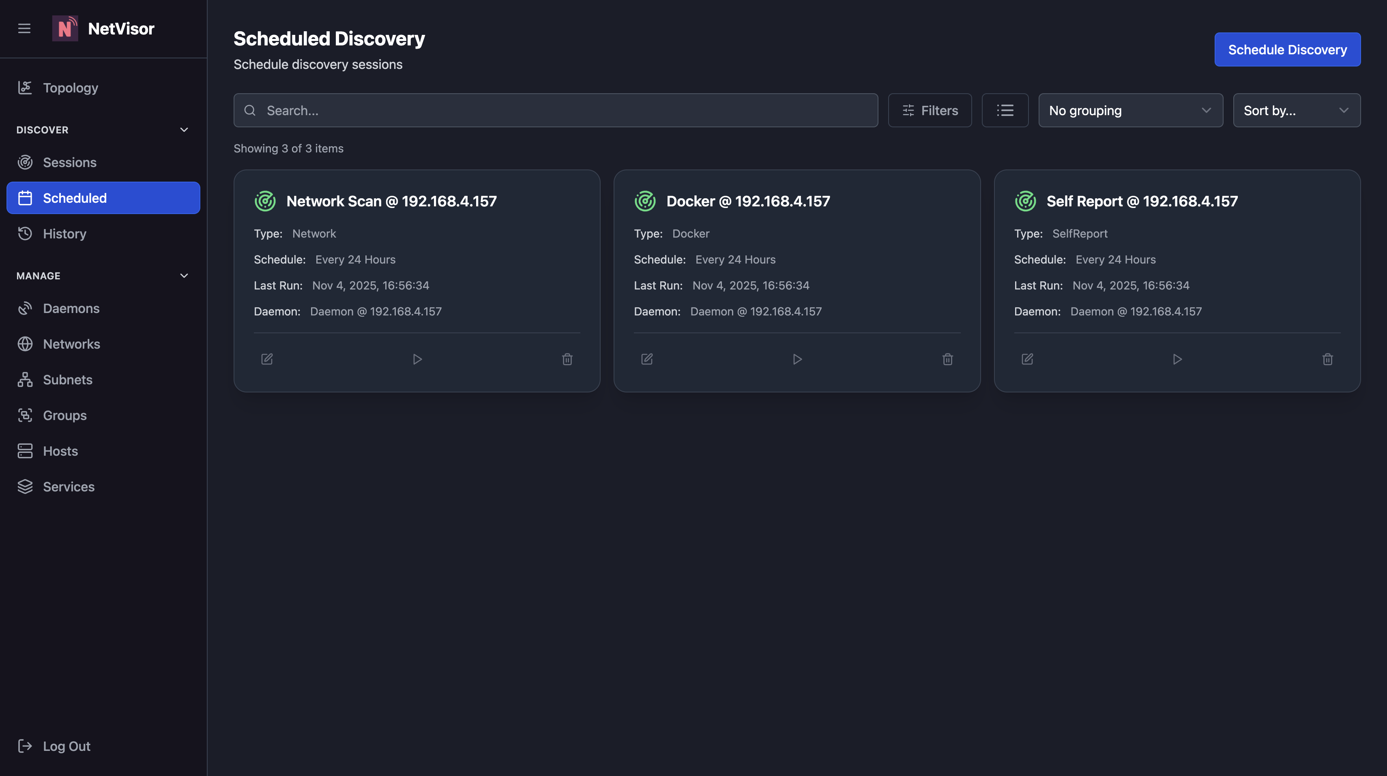Delete the Self Report discovery
1387x776 pixels.
(1328, 359)
